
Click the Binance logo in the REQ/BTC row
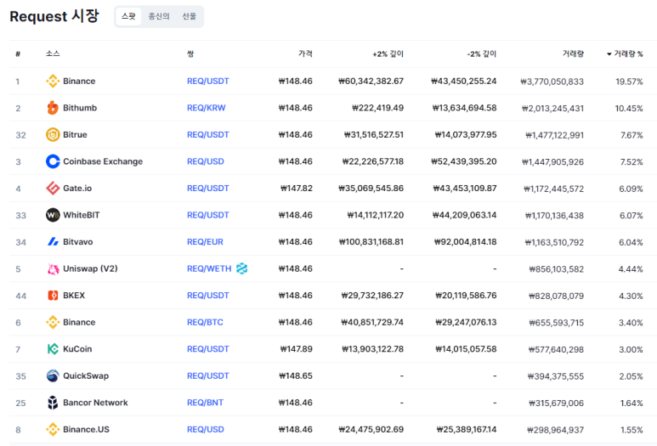pyautogui.click(x=53, y=322)
